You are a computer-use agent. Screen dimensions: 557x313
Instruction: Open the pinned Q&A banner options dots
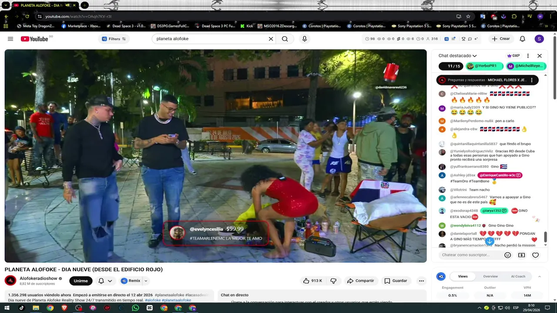click(x=531, y=80)
